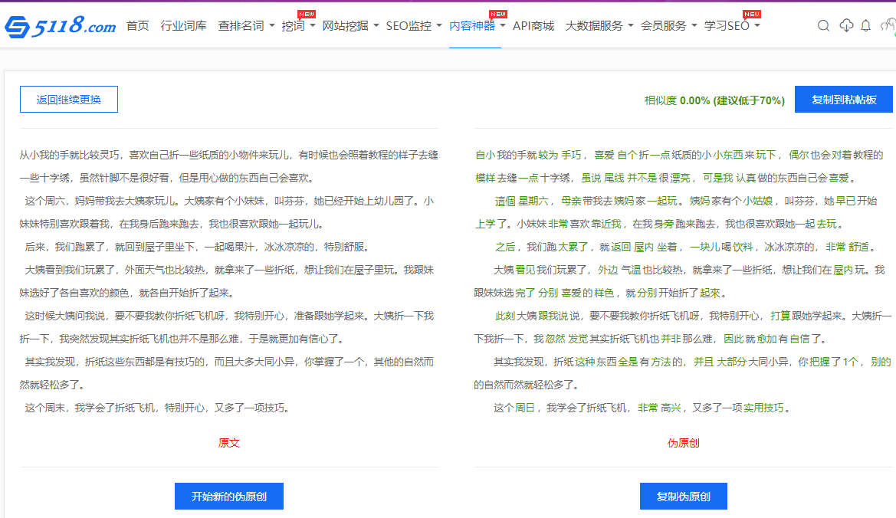Go to the 首页 menu item
Viewport: 896px width, 518px height.
click(138, 26)
